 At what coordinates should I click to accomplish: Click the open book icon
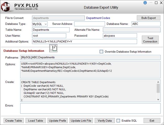pos(53,48)
